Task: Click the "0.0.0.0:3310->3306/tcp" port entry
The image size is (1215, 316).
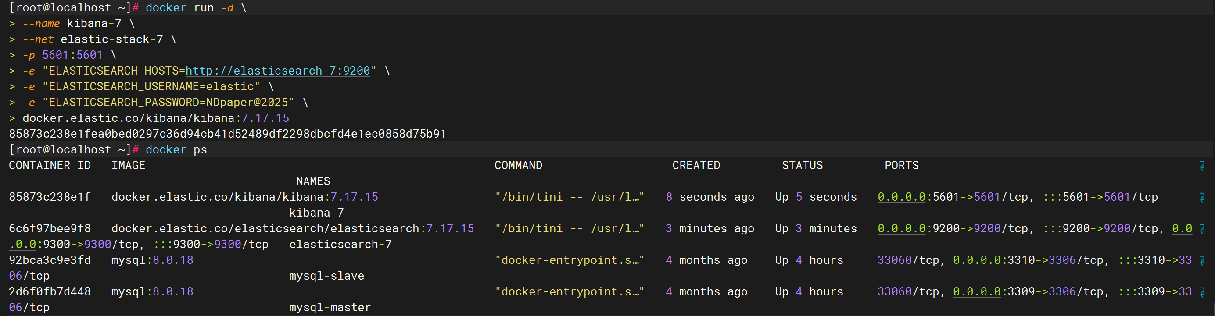Action: [1028, 260]
